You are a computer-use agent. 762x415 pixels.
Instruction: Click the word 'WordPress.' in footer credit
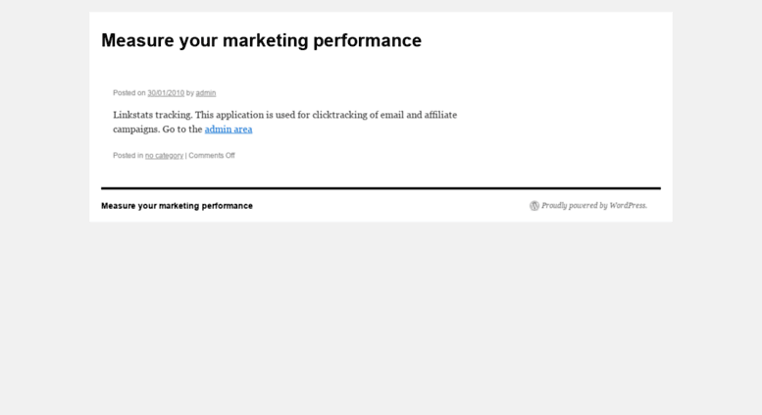tap(629, 206)
